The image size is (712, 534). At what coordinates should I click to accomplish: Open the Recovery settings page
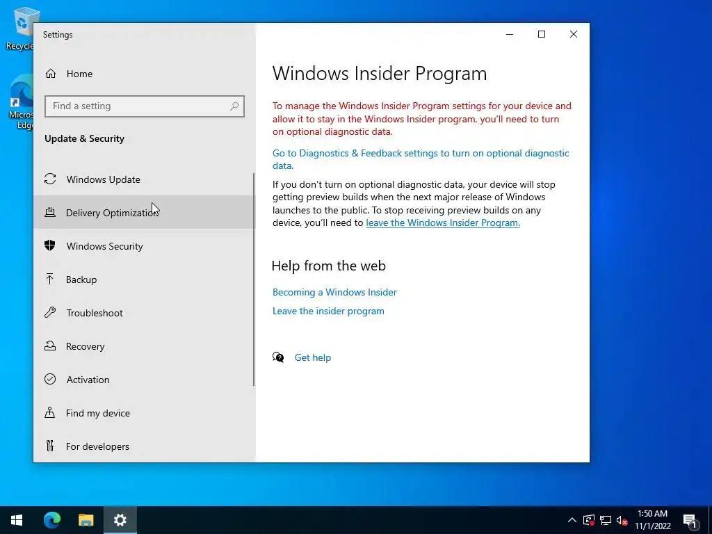143,346
